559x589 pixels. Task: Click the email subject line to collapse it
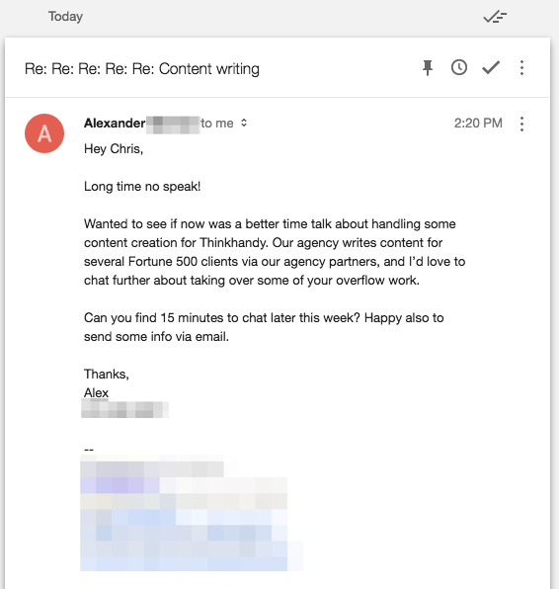pyautogui.click(x=142, y=69)
